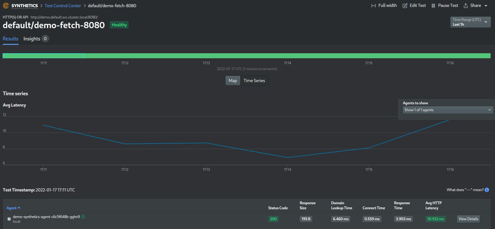
Task: Open View Details for the agent
Action: 468,219
